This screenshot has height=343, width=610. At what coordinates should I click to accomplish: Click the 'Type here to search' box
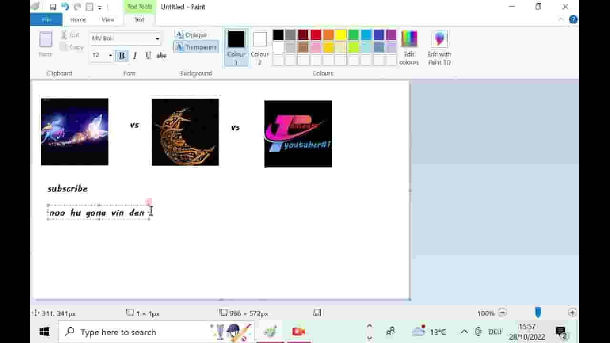click(x=156, y=332)
